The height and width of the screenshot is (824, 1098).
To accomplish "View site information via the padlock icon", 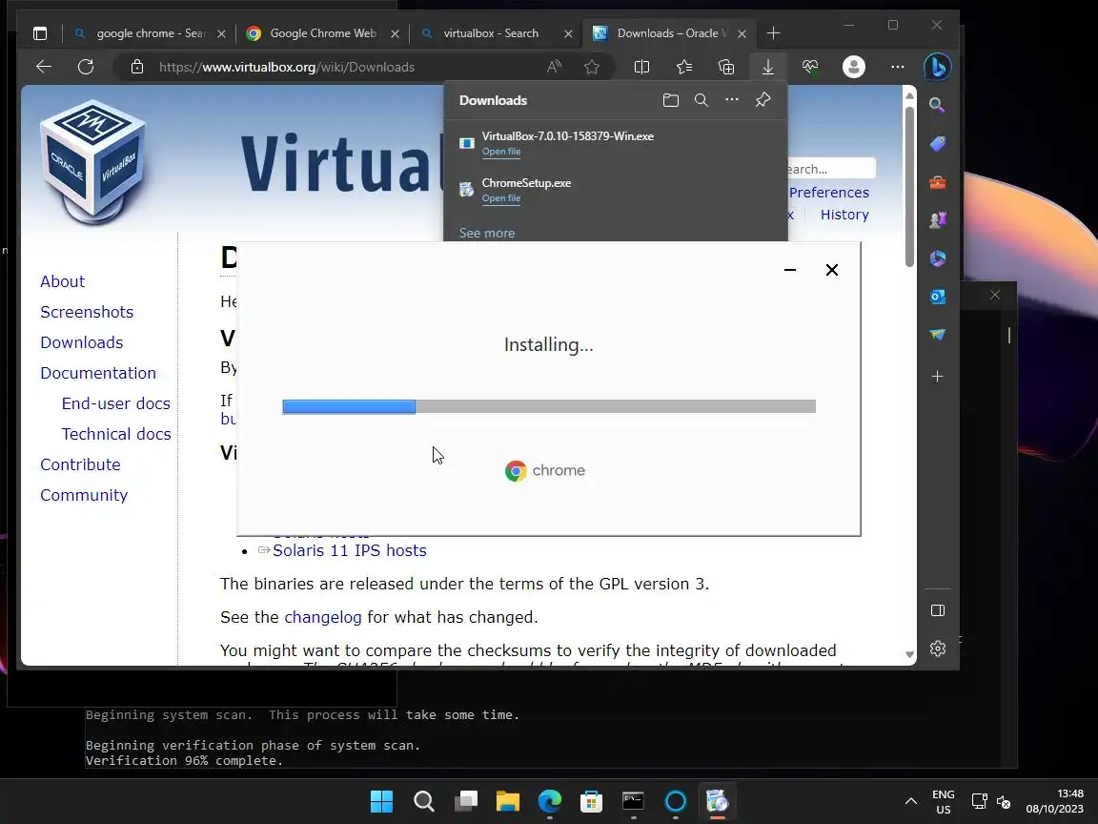I will click(137, 67).
